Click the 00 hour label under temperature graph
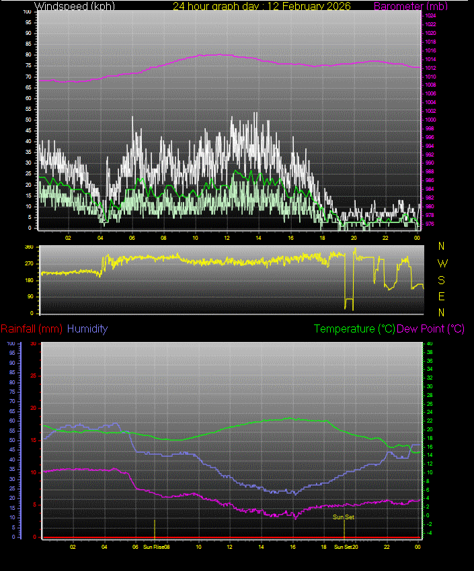Screen dimensions: 474x571 click(418, 547)
